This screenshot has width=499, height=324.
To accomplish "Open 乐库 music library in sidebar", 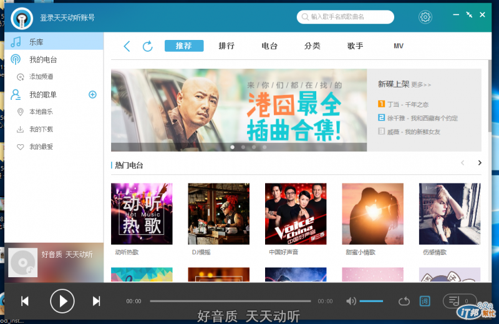I will click(54, 42).
